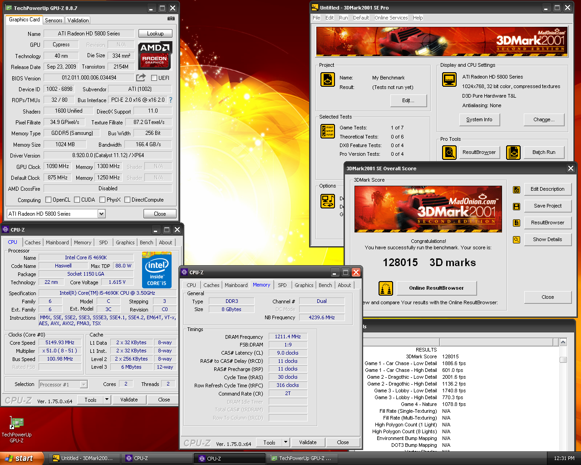581x465 pixels.
Task: Click the system clock showing 12:31 PM
Action: tap(564, 458)
